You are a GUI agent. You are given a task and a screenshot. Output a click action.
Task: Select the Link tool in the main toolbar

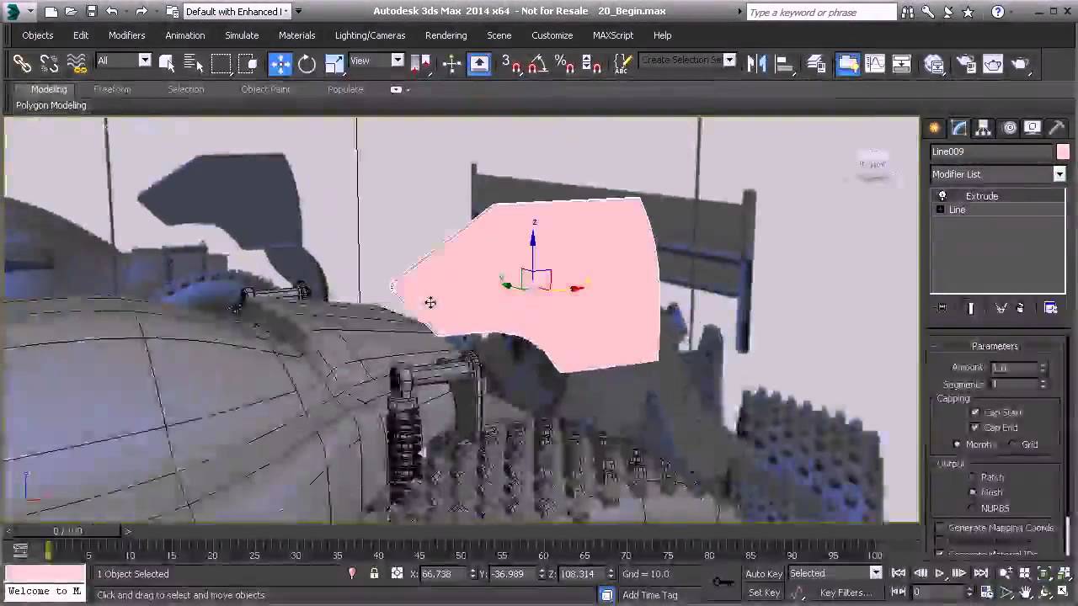[22, 63]
